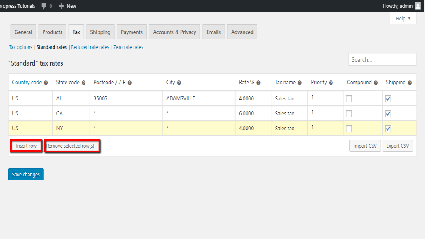Enable Compound checkbox for the AL row
Viewport: 425px width, 239px height.
[x=349, y=99]
